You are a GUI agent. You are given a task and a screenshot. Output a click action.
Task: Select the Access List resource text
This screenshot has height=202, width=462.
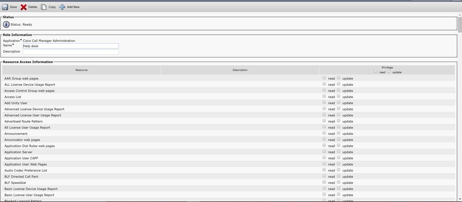pos(13,97)
